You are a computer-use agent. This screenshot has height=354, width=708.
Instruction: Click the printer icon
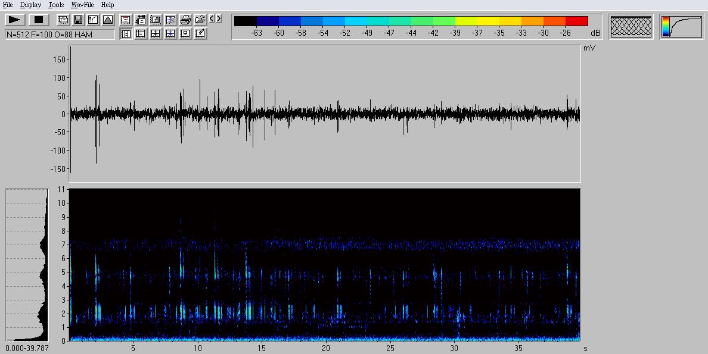click(185, 20)
